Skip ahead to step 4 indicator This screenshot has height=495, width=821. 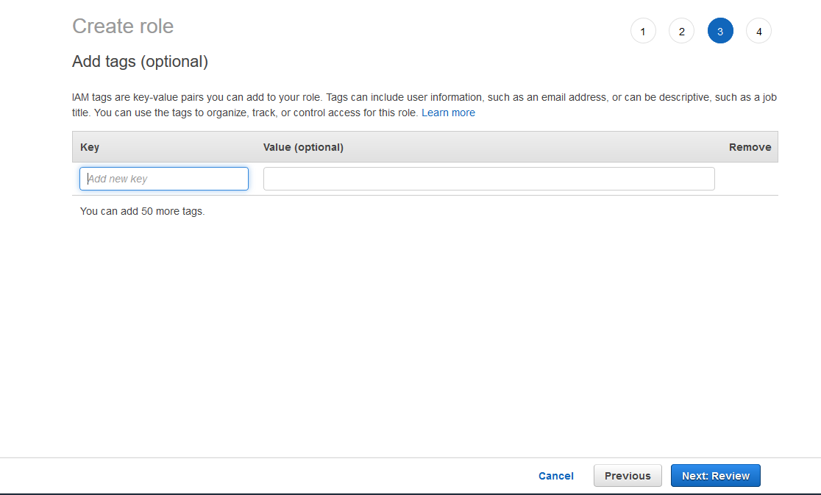point(758,32)
